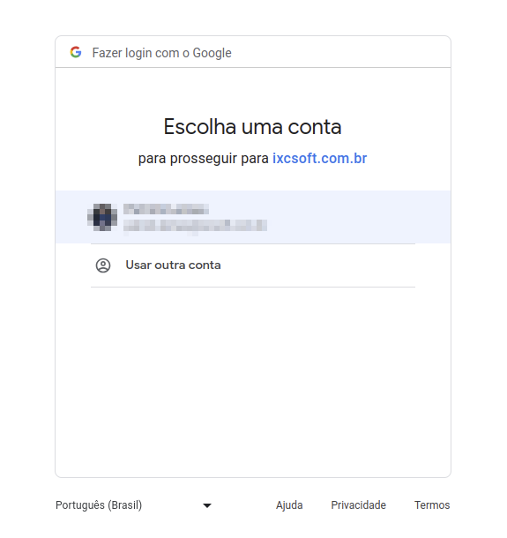Open the Privacidade link
Viewport: 507px width, 538px height.
359,505
